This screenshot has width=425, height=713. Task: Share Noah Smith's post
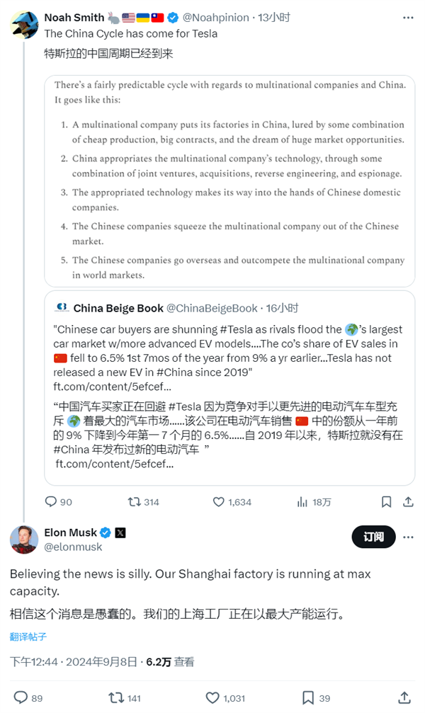[x=408, y=501]
